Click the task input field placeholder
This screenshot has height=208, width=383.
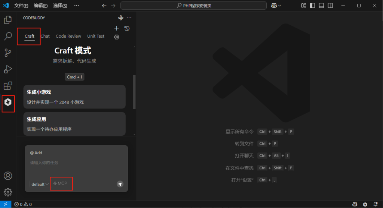(75, 163)
